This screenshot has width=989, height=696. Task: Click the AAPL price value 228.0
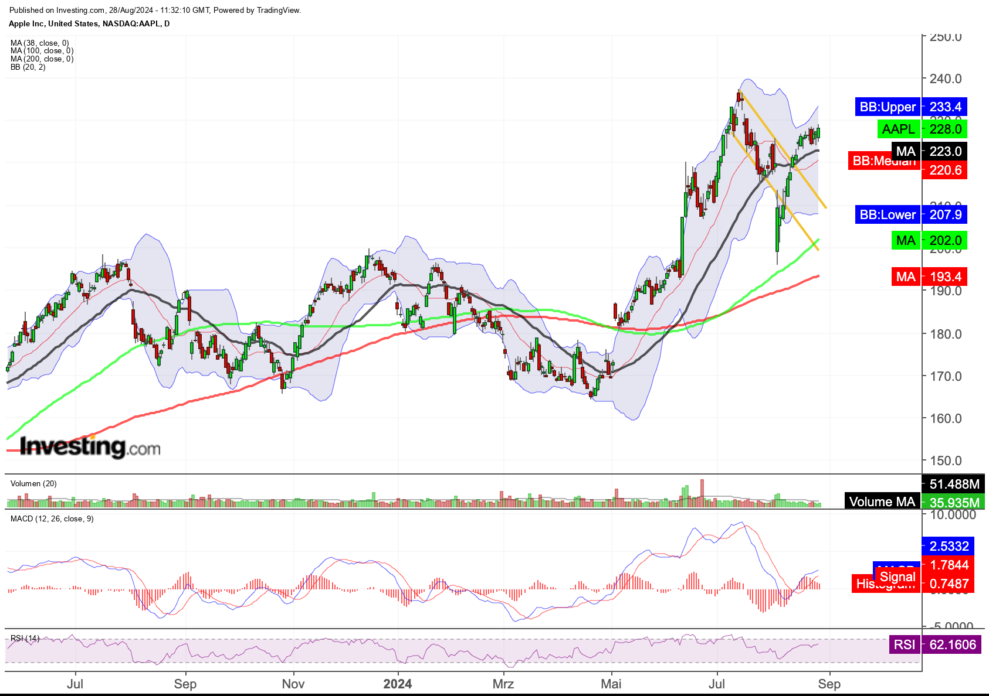pyautogui.click(x=944, y=129)
